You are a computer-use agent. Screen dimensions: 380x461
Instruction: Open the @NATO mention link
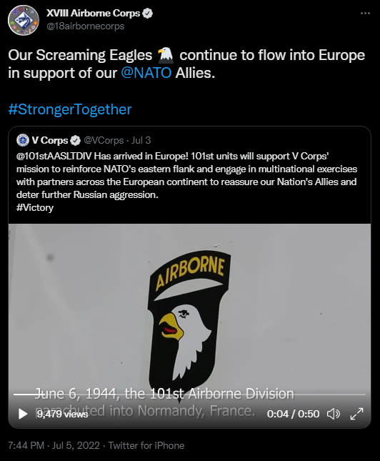click(x=146, y=73)
